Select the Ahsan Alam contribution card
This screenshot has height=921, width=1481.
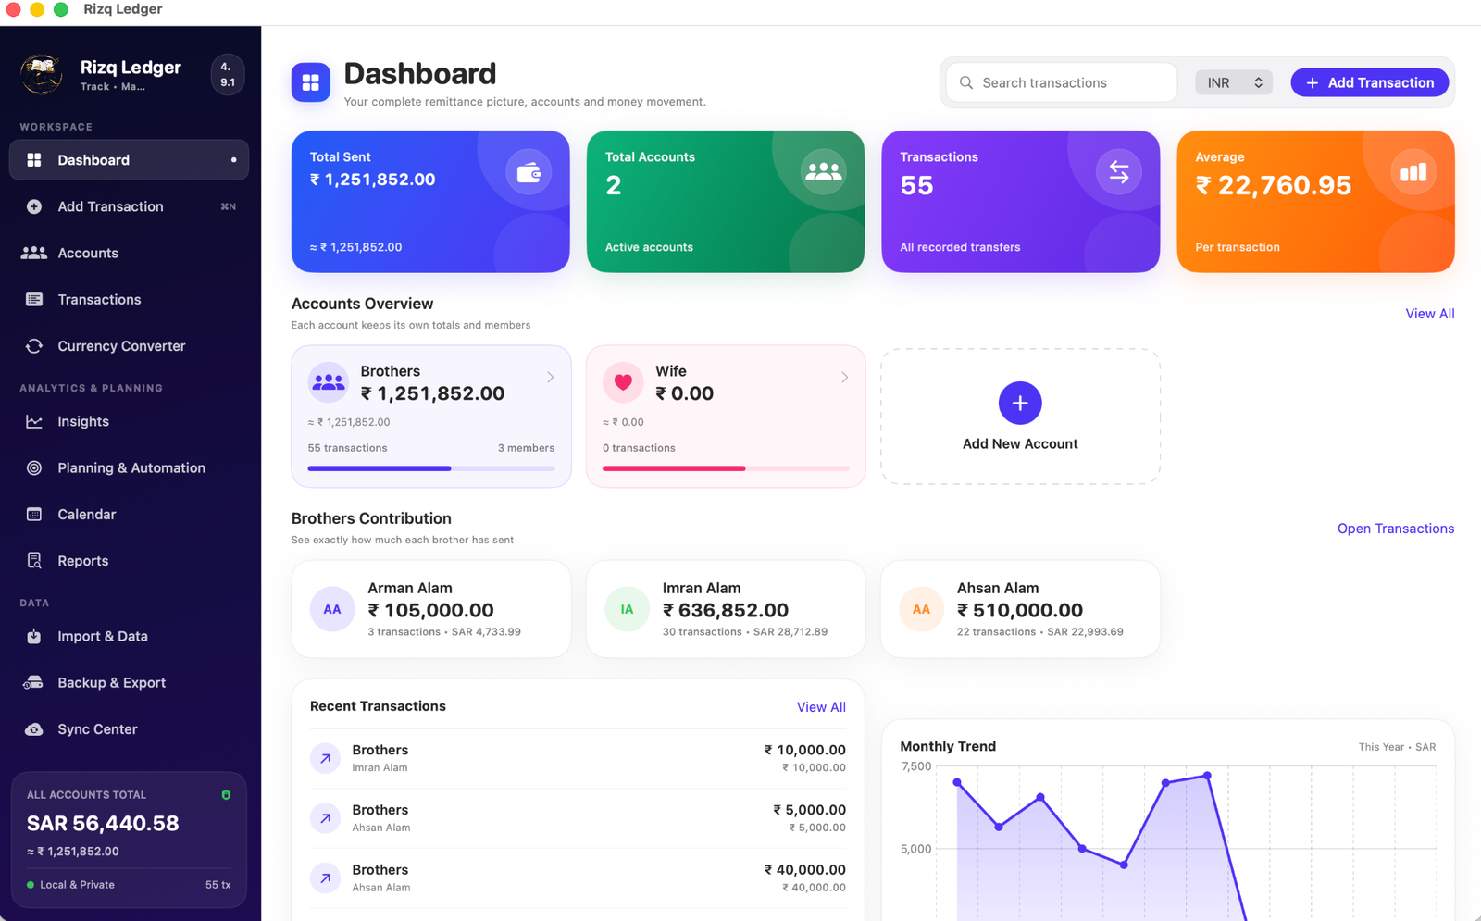pyautogui.click(x=1020, y=609)
